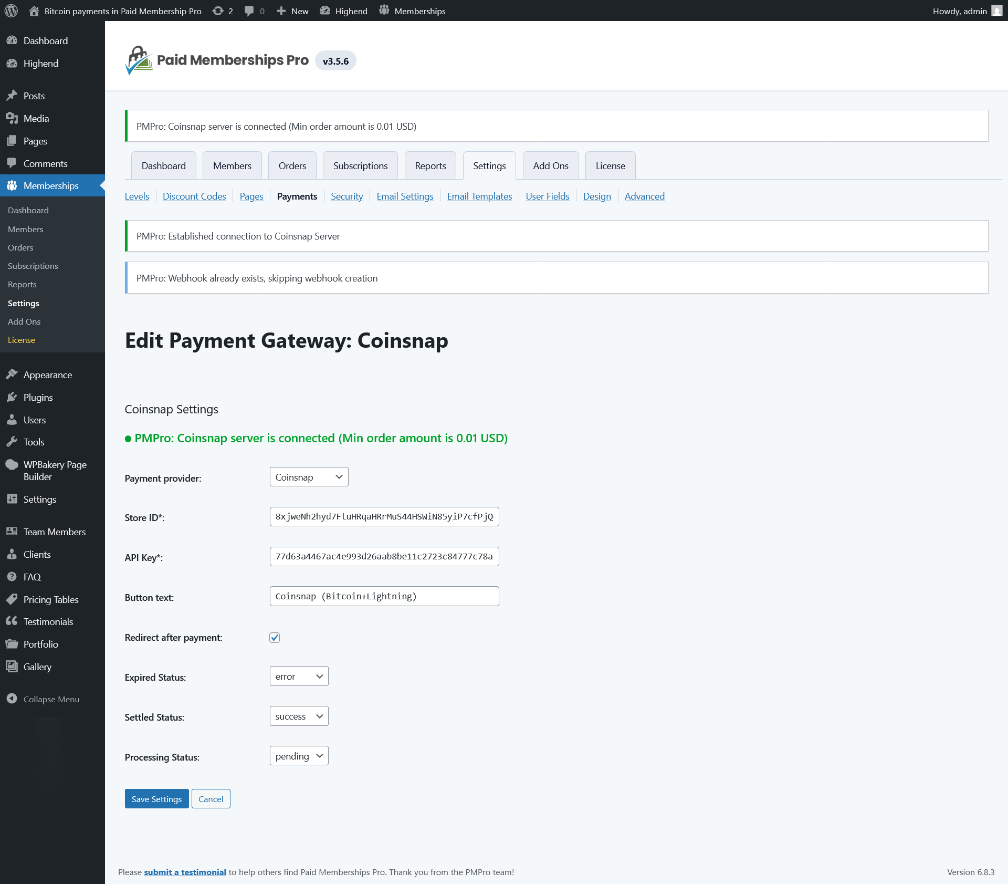
Task: Open the Plugins sidebar icon
Action: click(x=12, y=397)
